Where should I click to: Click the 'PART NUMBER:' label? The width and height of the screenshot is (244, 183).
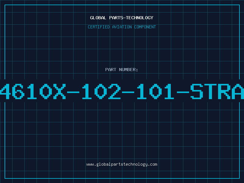pyautogui.click(x=122, y=70)
